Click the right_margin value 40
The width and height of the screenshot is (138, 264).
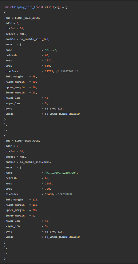coord(34,82)
